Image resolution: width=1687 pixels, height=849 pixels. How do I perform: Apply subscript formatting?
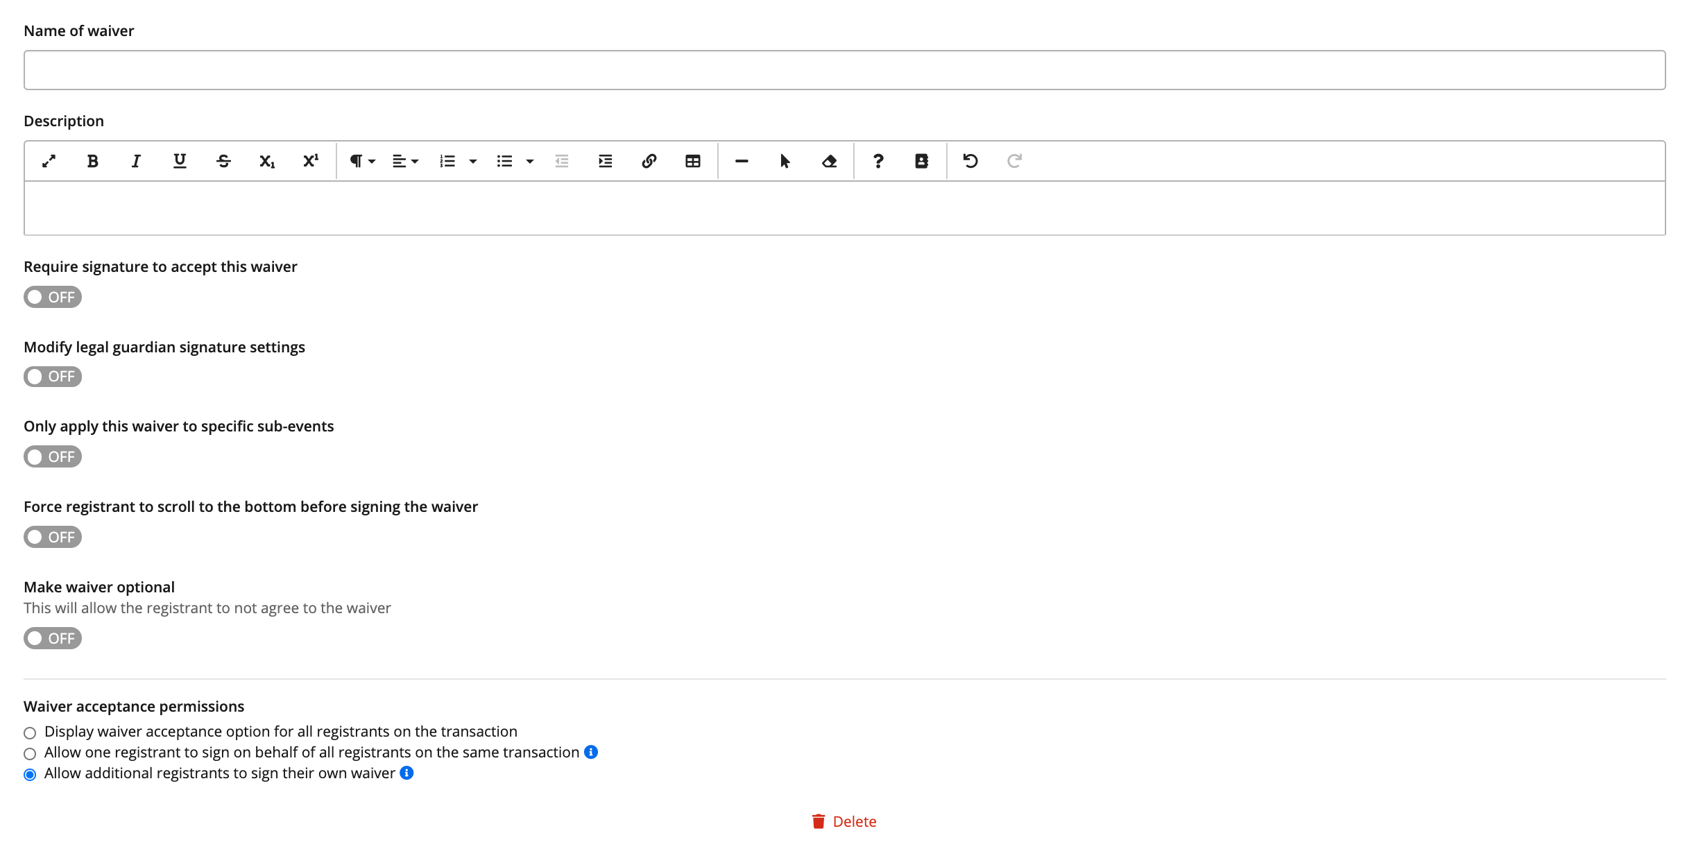tap(267, 161)
